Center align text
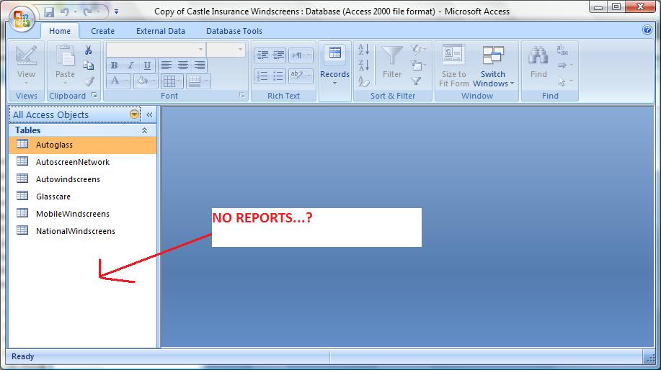This screenshot has height=370, width=661. click(183, 66)
